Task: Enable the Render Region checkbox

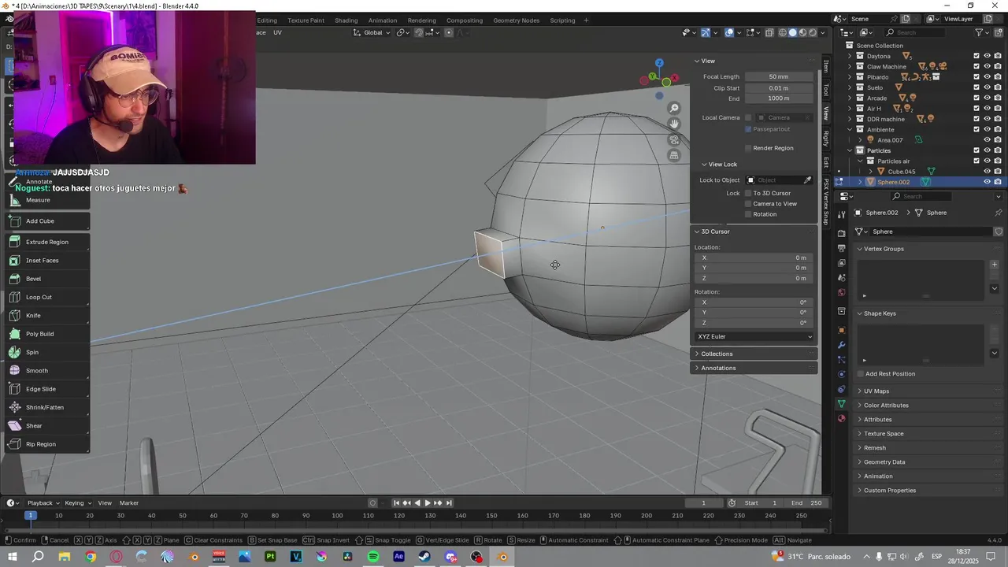Action: point(748,148)
